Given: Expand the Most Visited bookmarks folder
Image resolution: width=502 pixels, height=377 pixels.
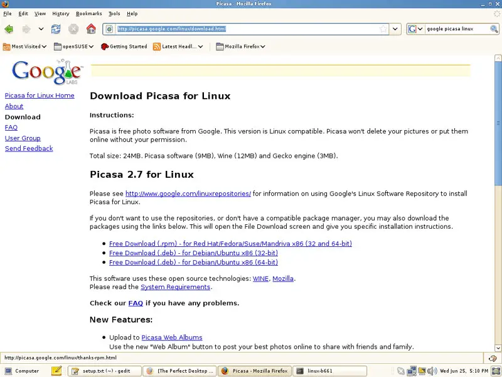Looking at the screenshot, I should tap(24, 46).
